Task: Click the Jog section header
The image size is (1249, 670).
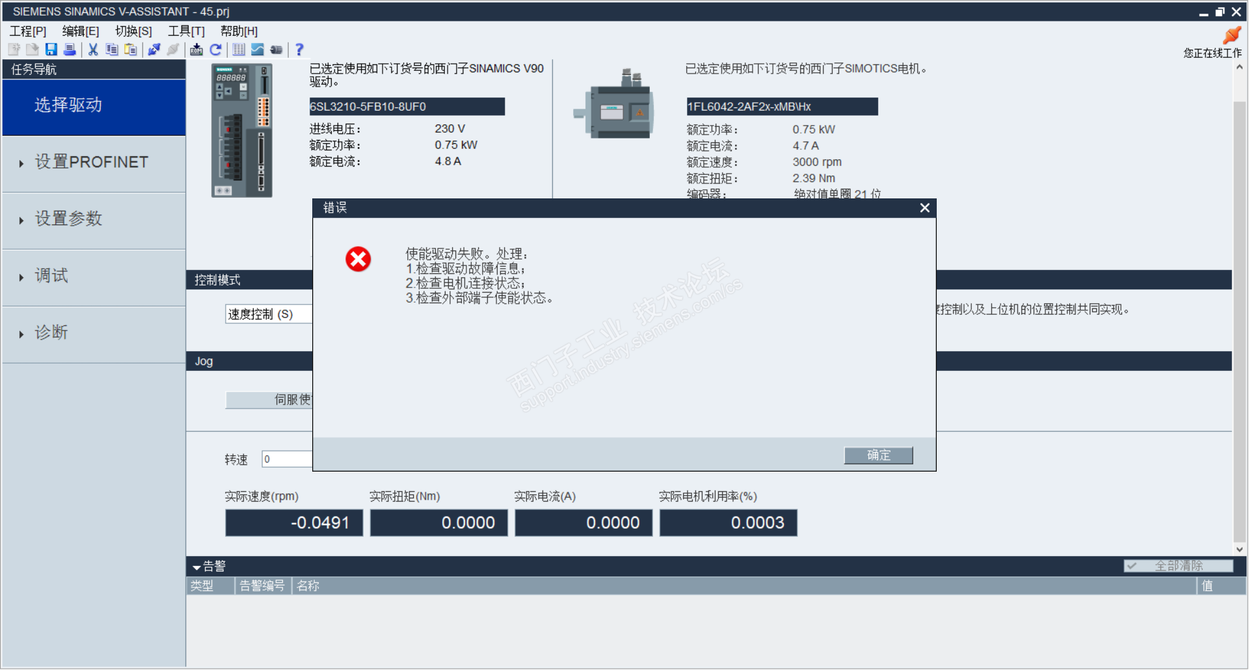Action: point(204,362)
